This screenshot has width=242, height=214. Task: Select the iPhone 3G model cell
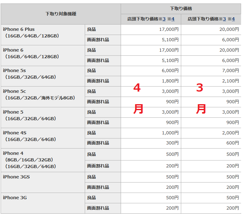tap(43, 203)
